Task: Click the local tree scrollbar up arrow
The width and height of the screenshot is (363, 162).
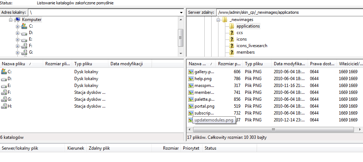Action: [x=181, y=20]
